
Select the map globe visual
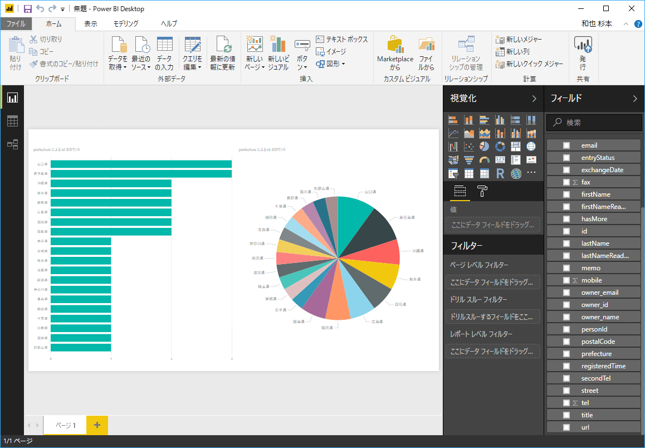click(x=531, y=147)
